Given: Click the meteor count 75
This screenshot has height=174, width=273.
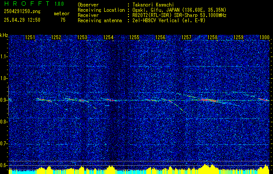Looking at the screenshot, I should 63,20.
